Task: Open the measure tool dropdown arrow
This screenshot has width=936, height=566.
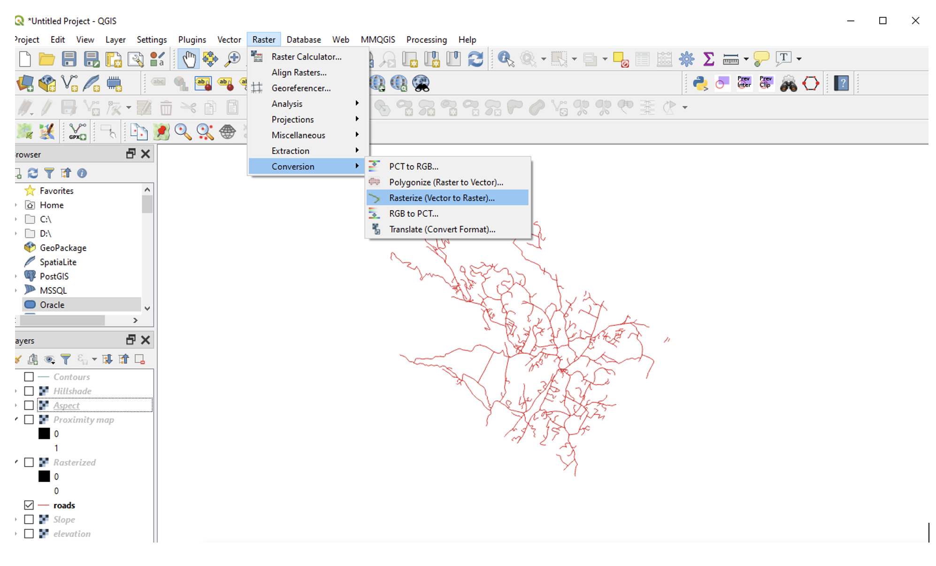Action: click(x=746, y=59)
